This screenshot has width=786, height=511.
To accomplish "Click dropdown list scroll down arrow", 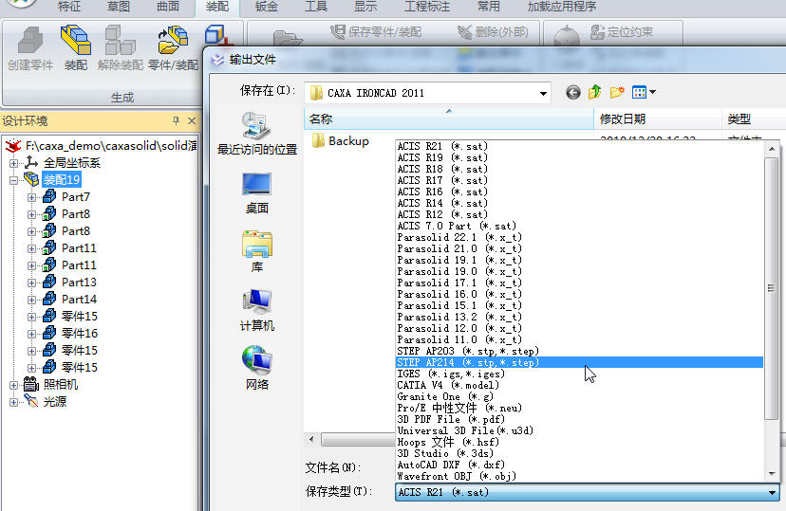I will click(772, 473).
